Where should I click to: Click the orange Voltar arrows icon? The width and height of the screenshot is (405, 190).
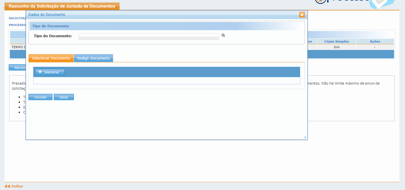[x=7, y=186]
